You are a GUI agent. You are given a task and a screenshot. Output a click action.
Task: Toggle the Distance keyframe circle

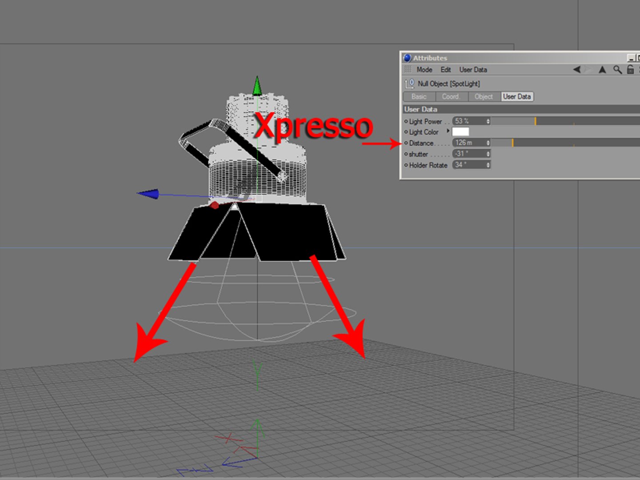tap(406, 143)
